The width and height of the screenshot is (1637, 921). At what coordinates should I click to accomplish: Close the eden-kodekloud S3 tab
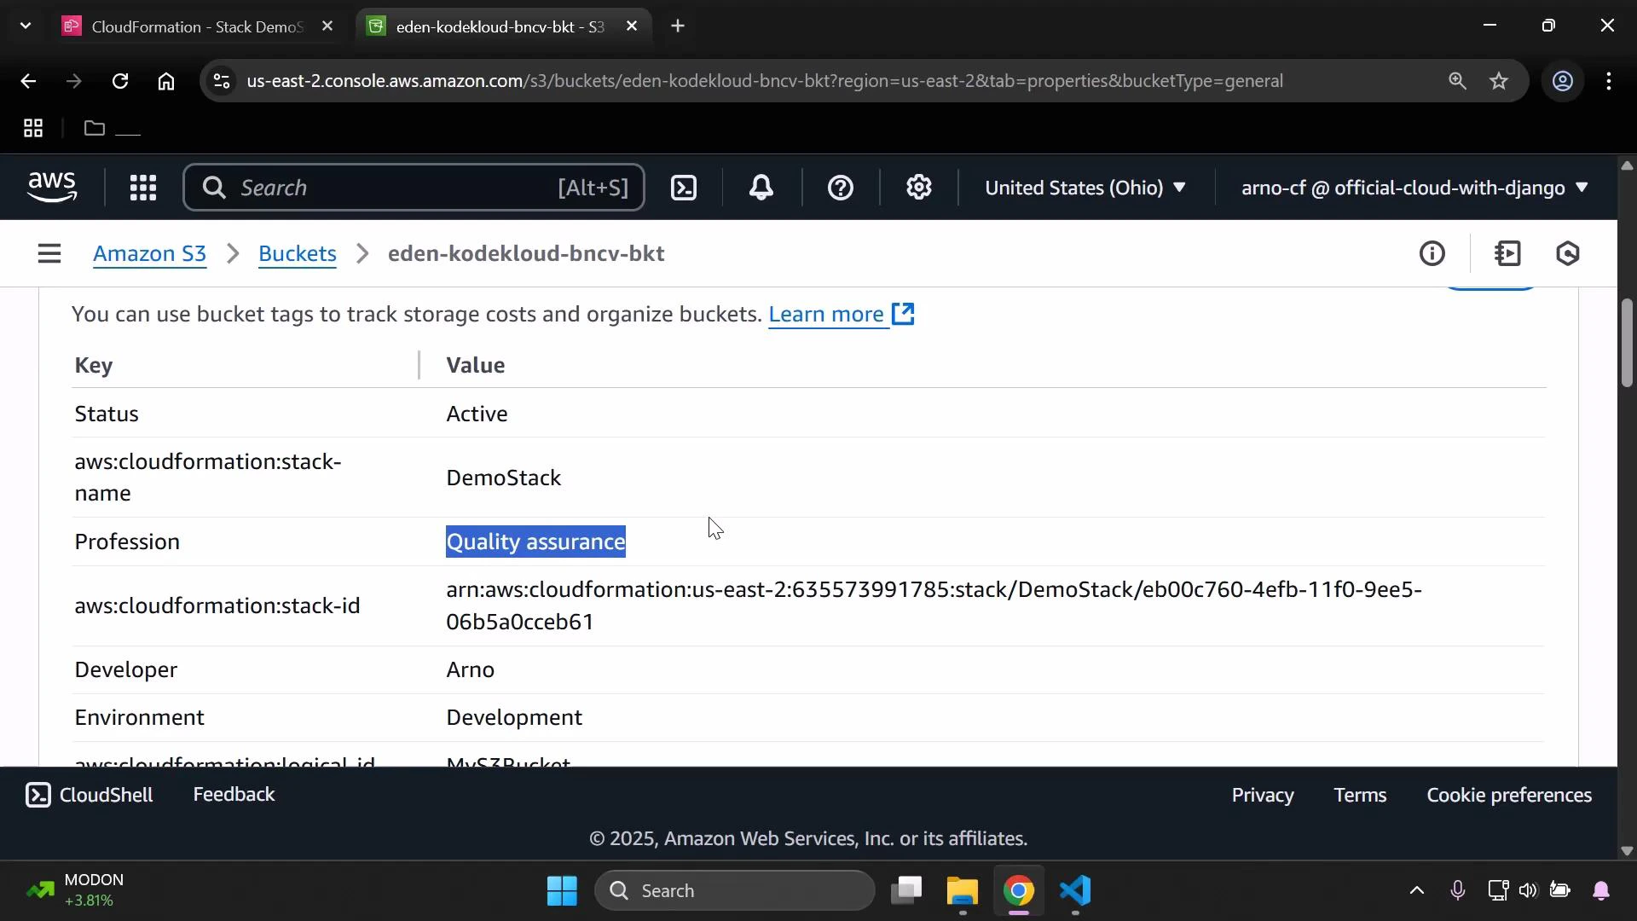coord(632,26)
